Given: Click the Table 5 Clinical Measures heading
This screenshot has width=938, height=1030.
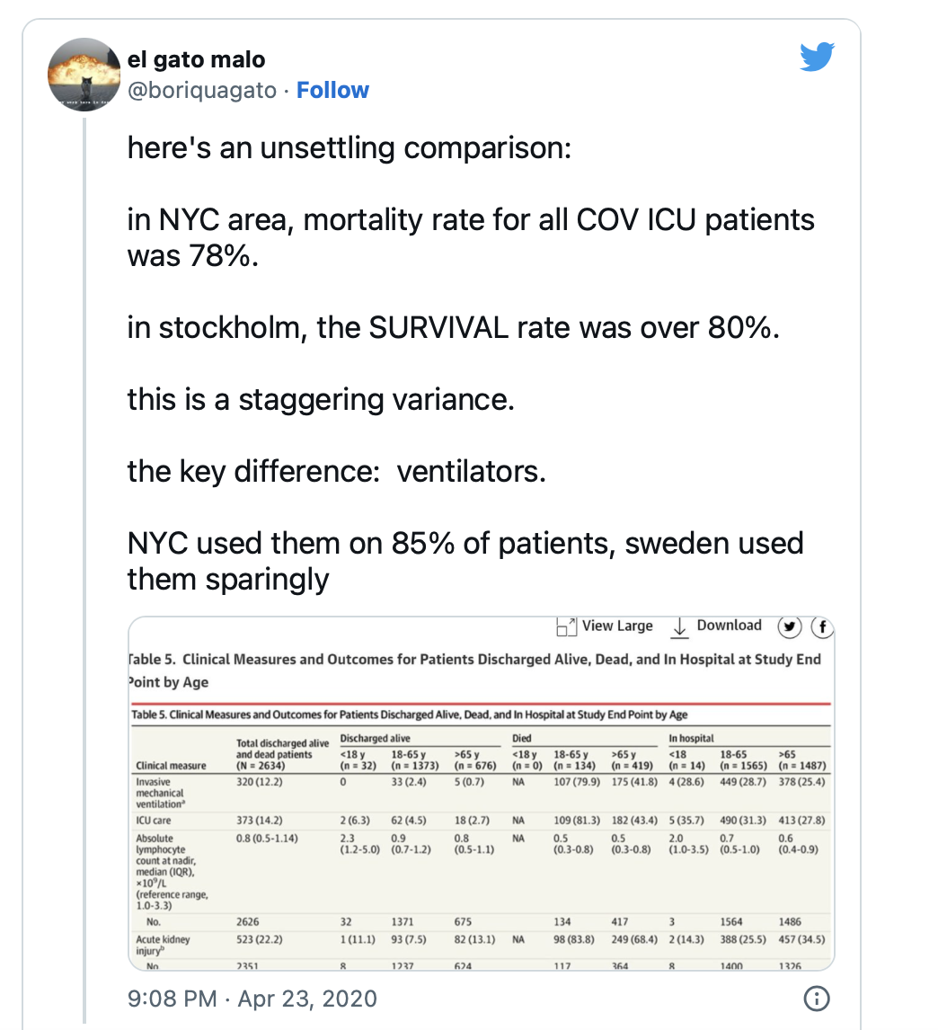Looking at the screenshot, I should [474, 670].
